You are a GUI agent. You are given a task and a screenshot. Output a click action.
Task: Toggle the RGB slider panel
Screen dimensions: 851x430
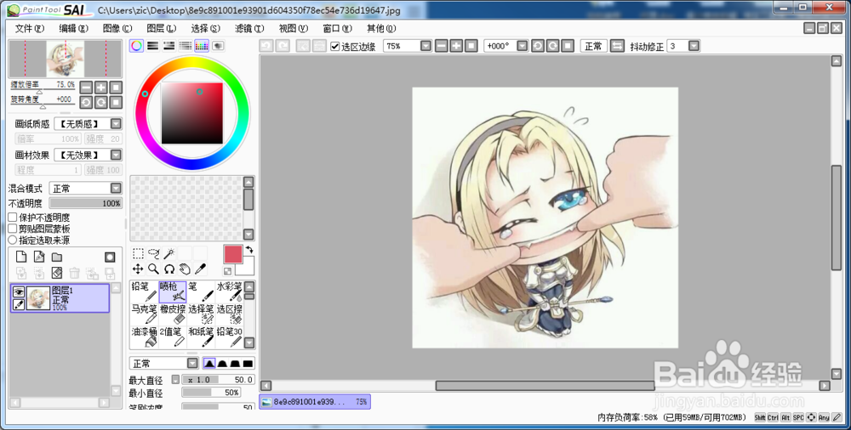click(x=152, y=46)
